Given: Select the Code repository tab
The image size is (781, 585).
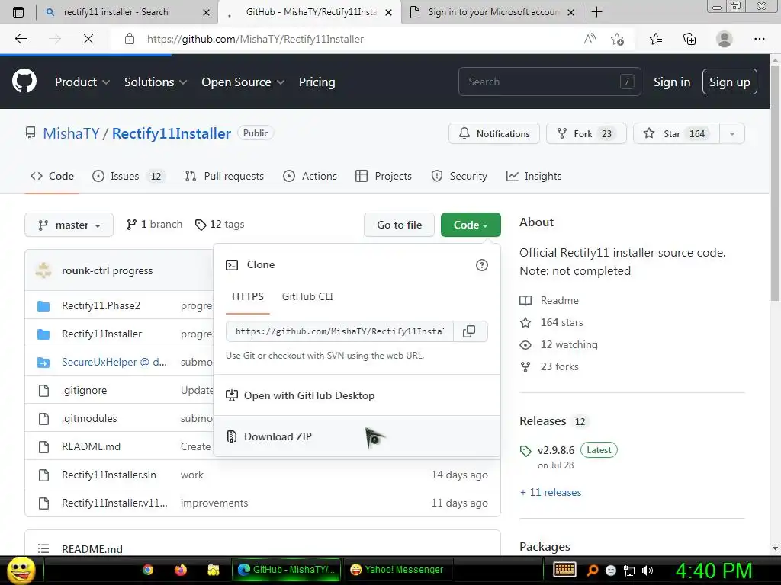Looking at the screenshot, I should [52, 176].
